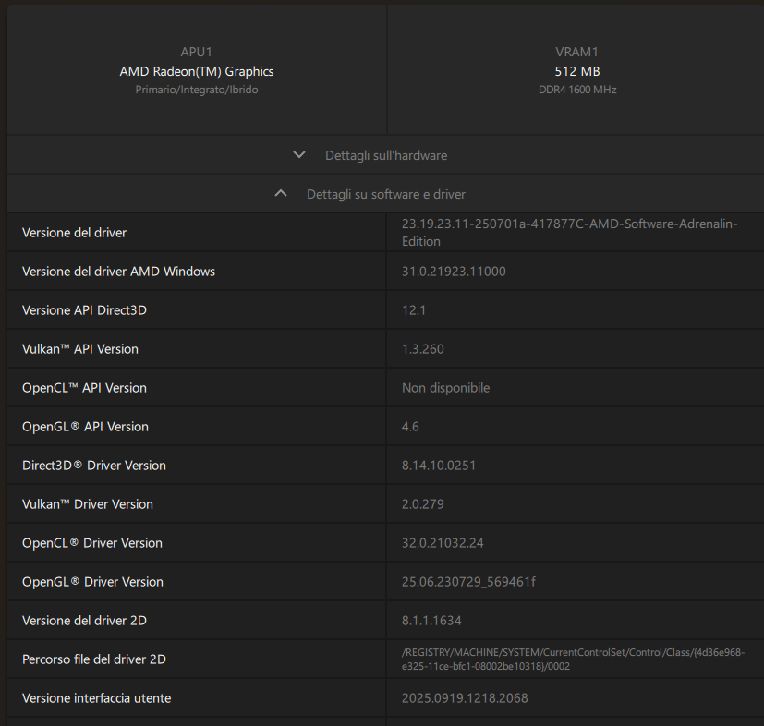Click the OpenGL API Version label
This screenshot has height=726, width=764.
click(x=85, y=427)
